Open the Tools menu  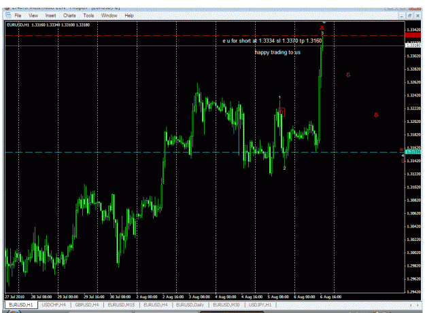(88, 16)
